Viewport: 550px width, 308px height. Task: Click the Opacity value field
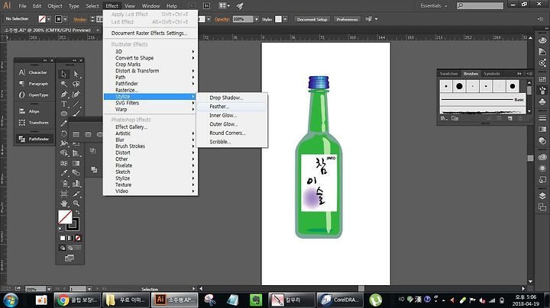coord(242,19)
